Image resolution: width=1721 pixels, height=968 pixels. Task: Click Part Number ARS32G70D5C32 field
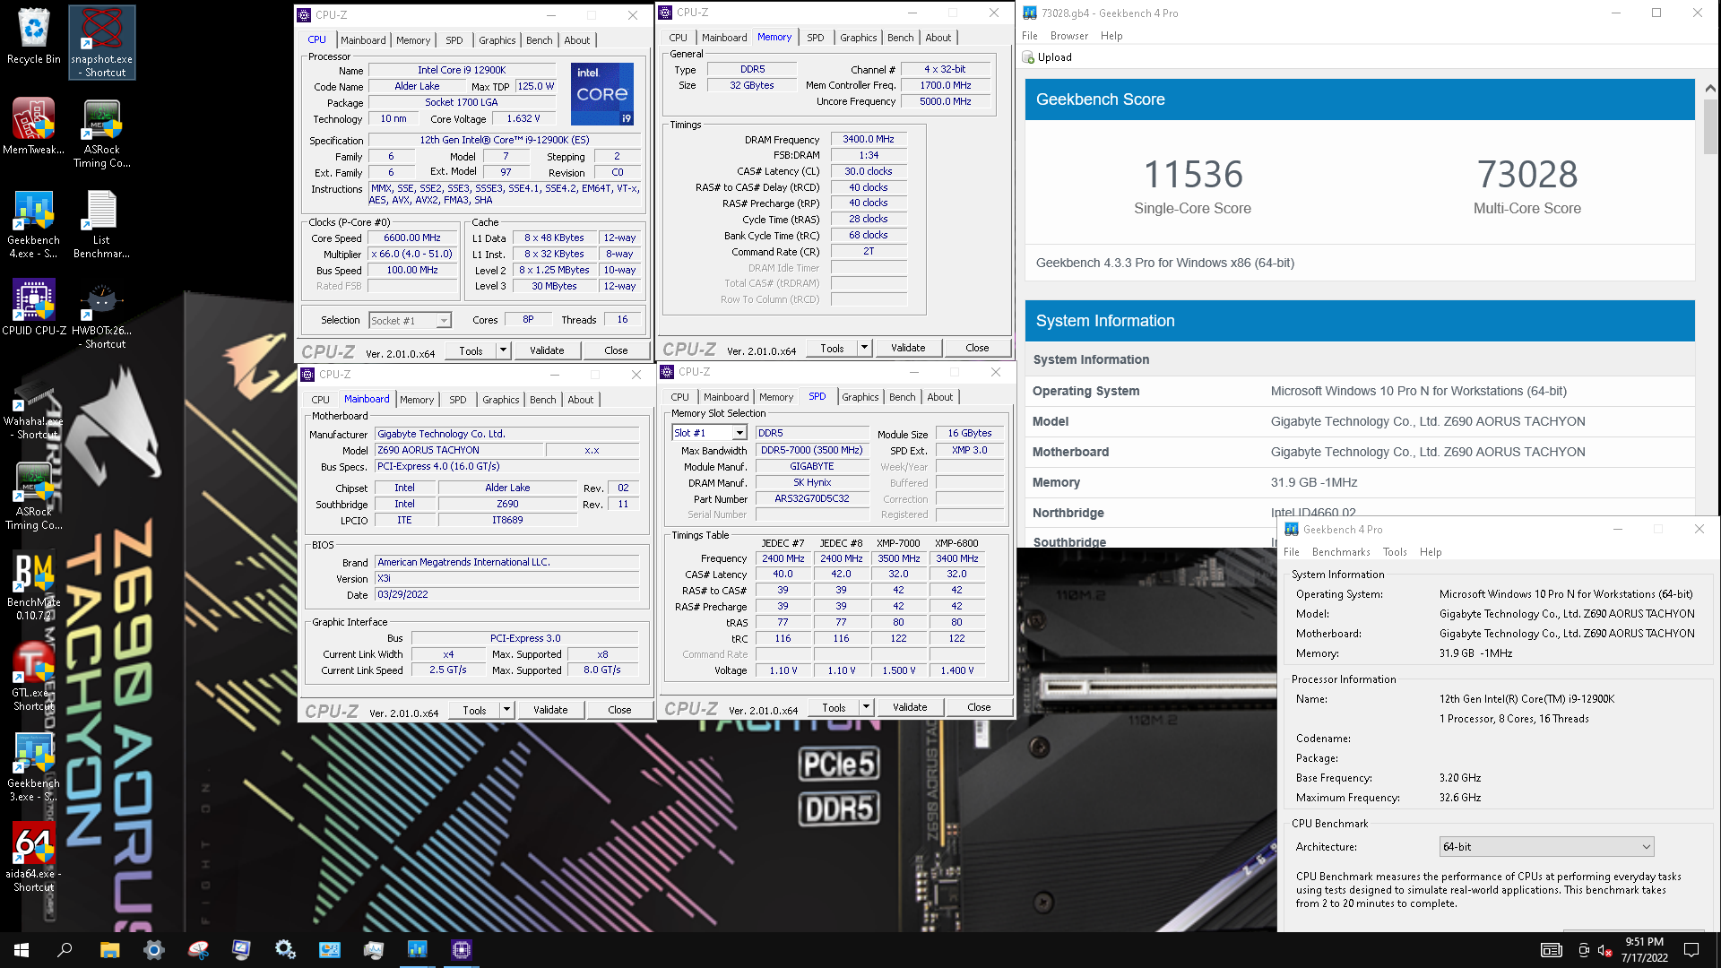[x=812, y=498]
